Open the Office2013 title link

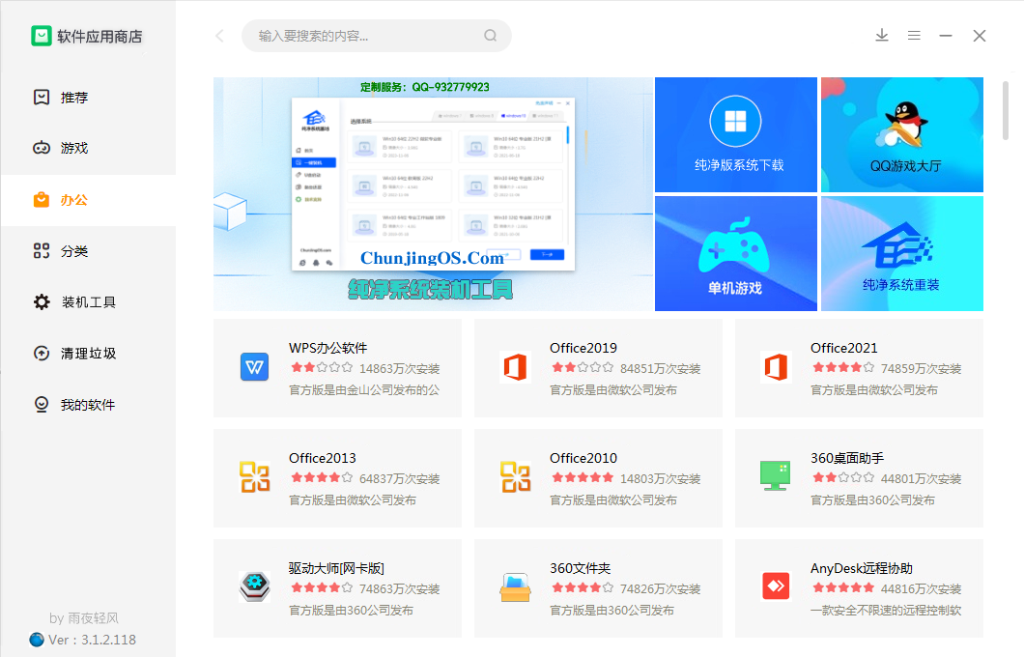(x=323, y=459)
